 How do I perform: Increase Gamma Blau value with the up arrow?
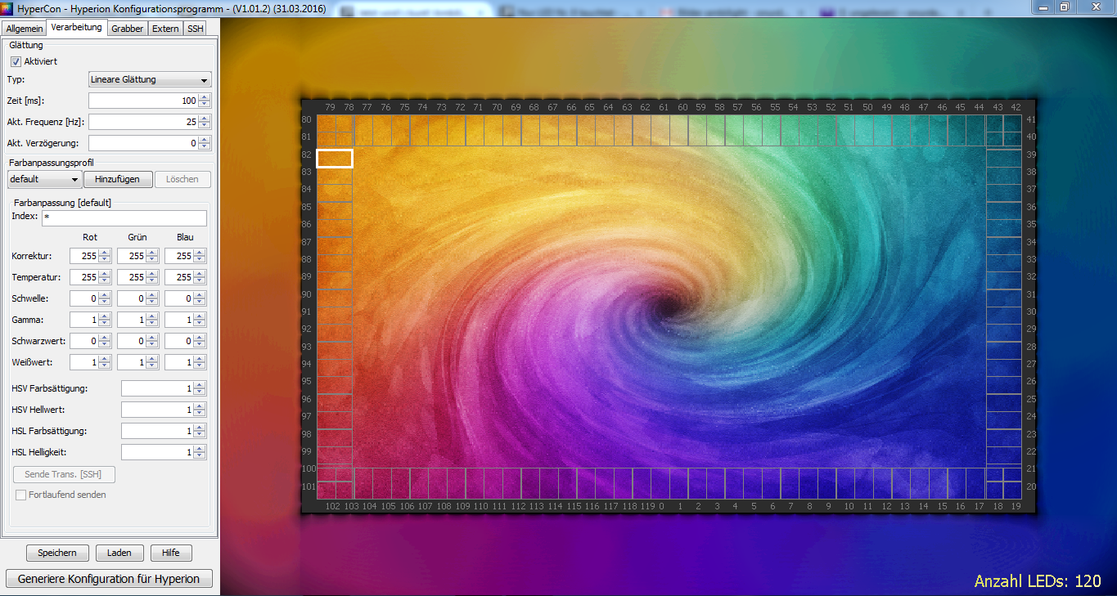(x=199, y=316)
